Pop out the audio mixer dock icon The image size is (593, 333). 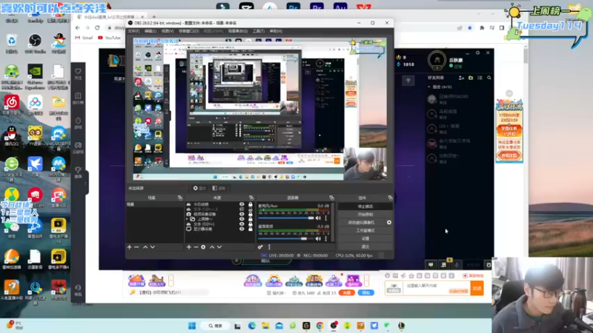pyautogui.click(x=331, y=198)
